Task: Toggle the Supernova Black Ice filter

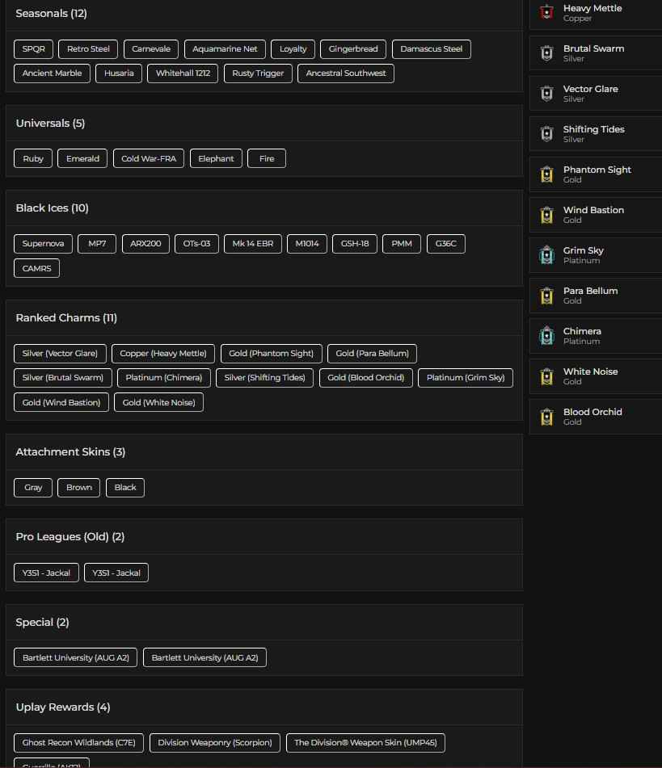Action: pos(43,243)
